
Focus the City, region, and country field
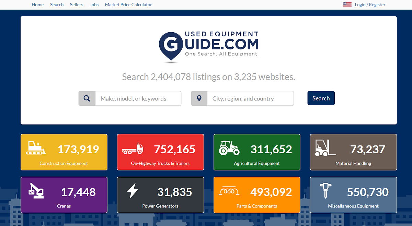pos(251,98)
